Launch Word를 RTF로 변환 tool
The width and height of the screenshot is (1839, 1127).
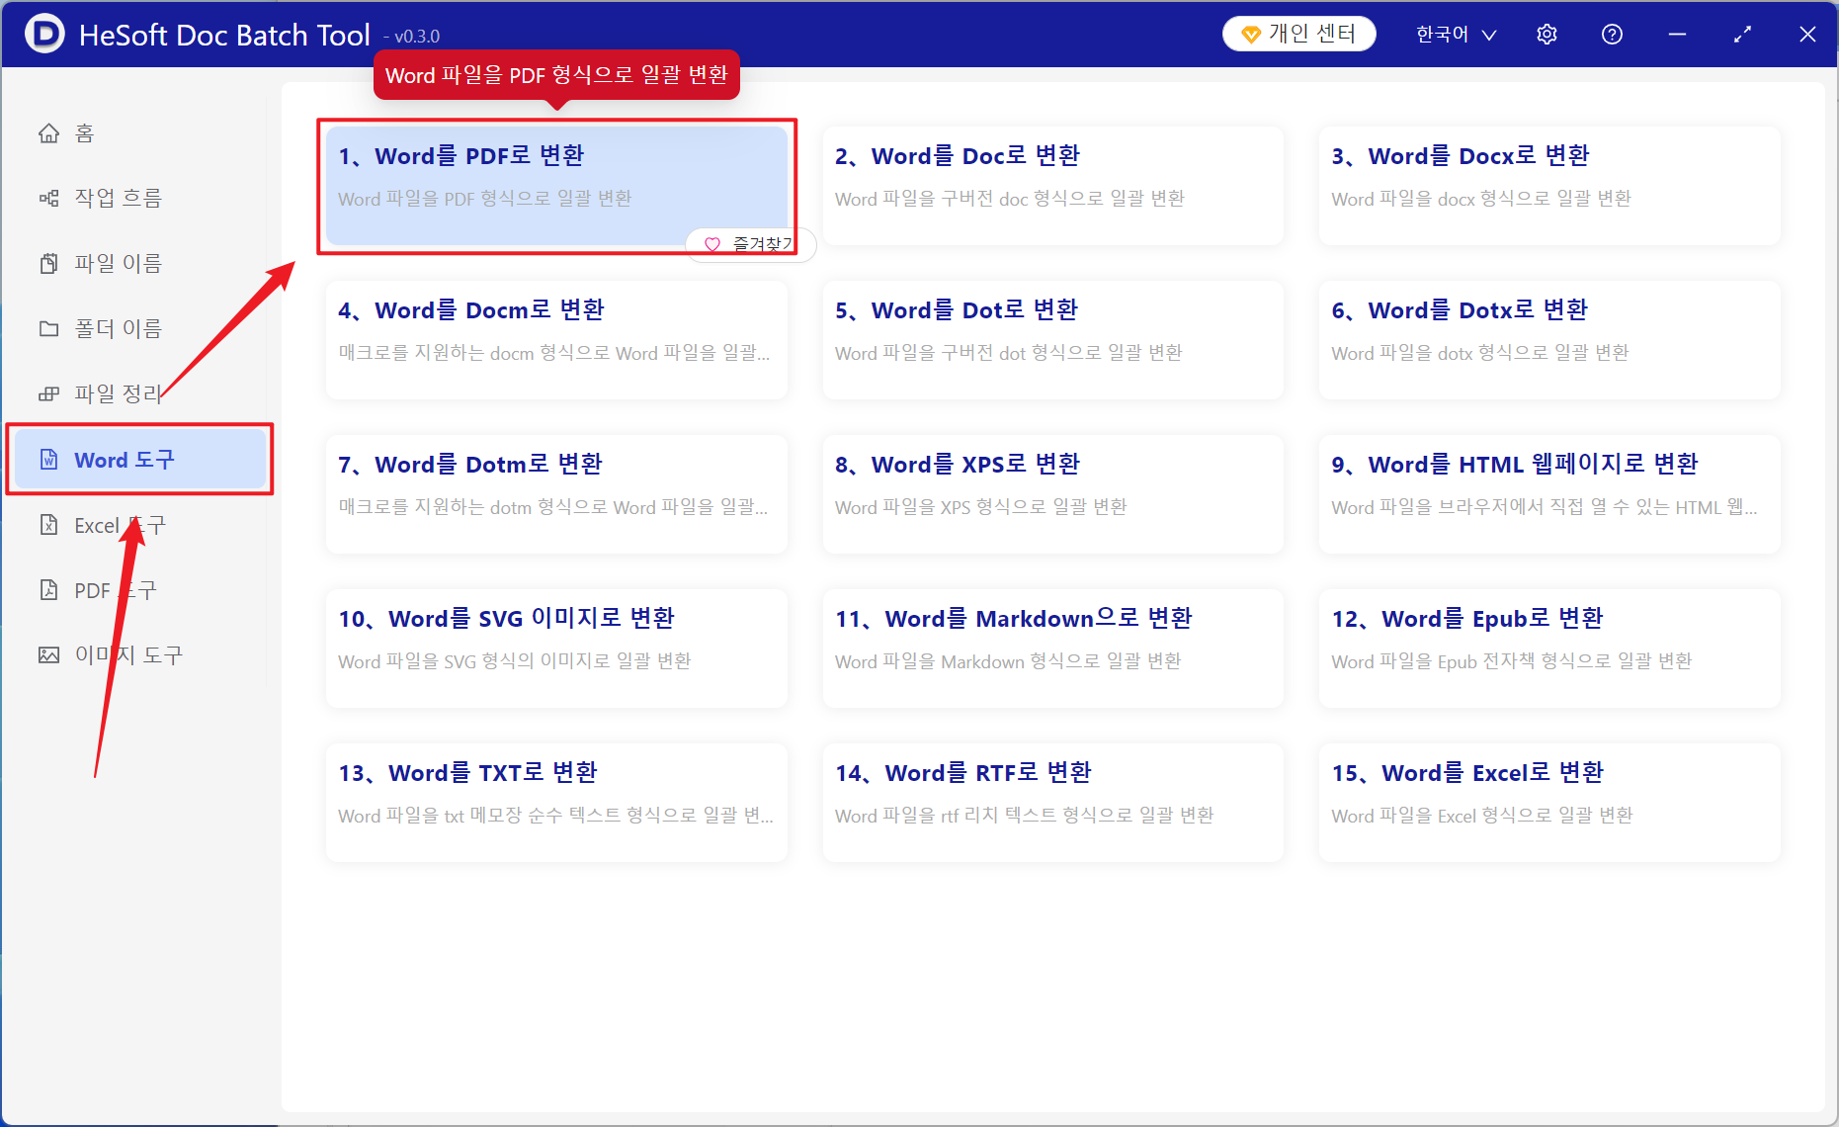1052,803
